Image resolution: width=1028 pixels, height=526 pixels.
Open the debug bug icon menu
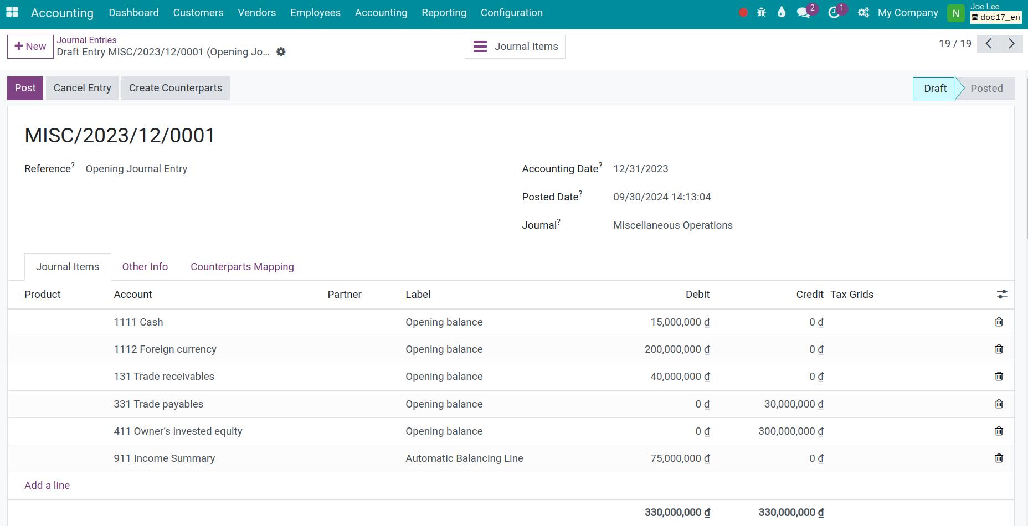[762, 12]
